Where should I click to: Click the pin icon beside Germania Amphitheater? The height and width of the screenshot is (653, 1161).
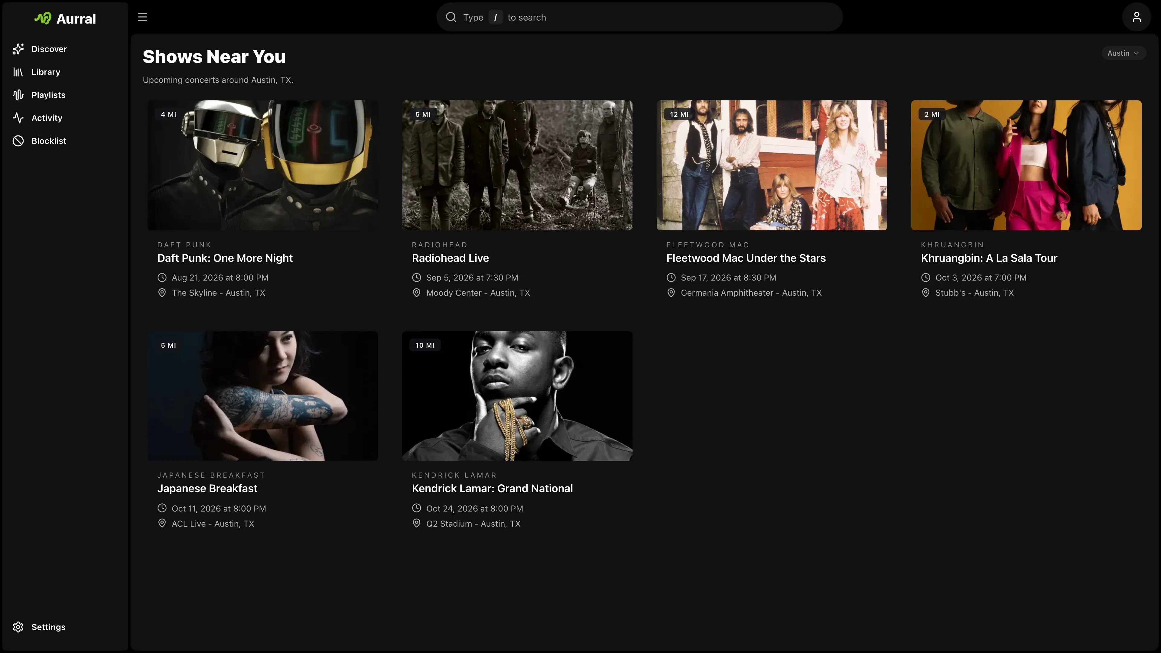coord(671,293)
